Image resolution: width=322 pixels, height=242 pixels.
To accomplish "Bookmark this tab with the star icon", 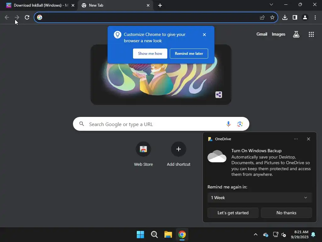I will [272, 18].
